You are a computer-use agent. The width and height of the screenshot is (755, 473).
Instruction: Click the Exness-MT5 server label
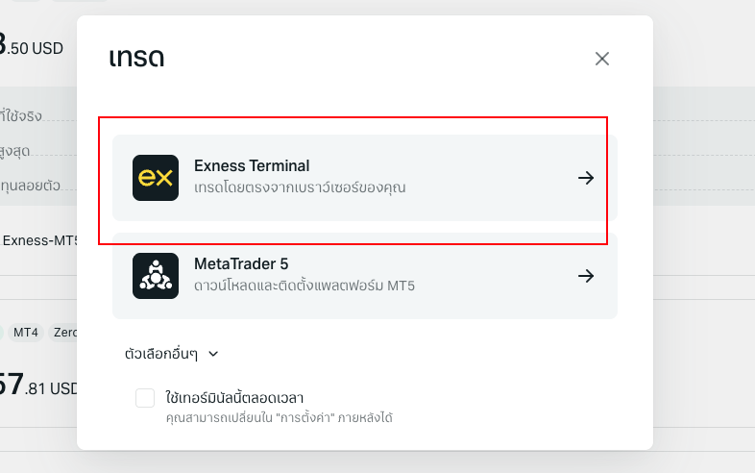click(x=38, y=240)
